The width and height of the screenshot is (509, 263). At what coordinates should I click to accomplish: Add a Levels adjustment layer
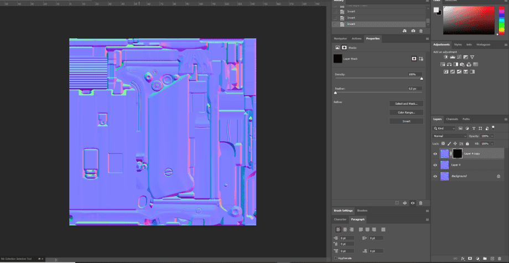point(453,56)
